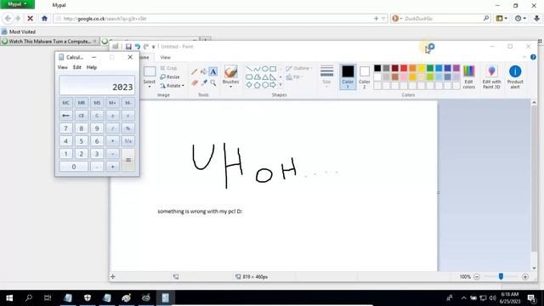The width and height of the screenshot is (544, 306).
Task: Click Undo icon in Paint title bar
Action: tap(138, 47)
